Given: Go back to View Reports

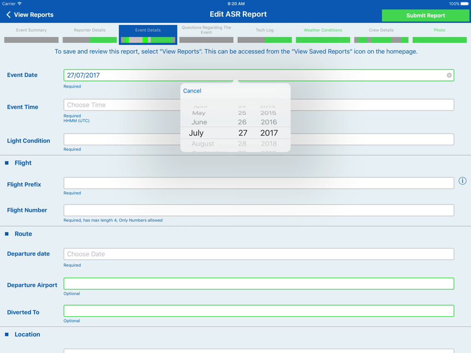Looking at the screenshot, I should 30,15.
